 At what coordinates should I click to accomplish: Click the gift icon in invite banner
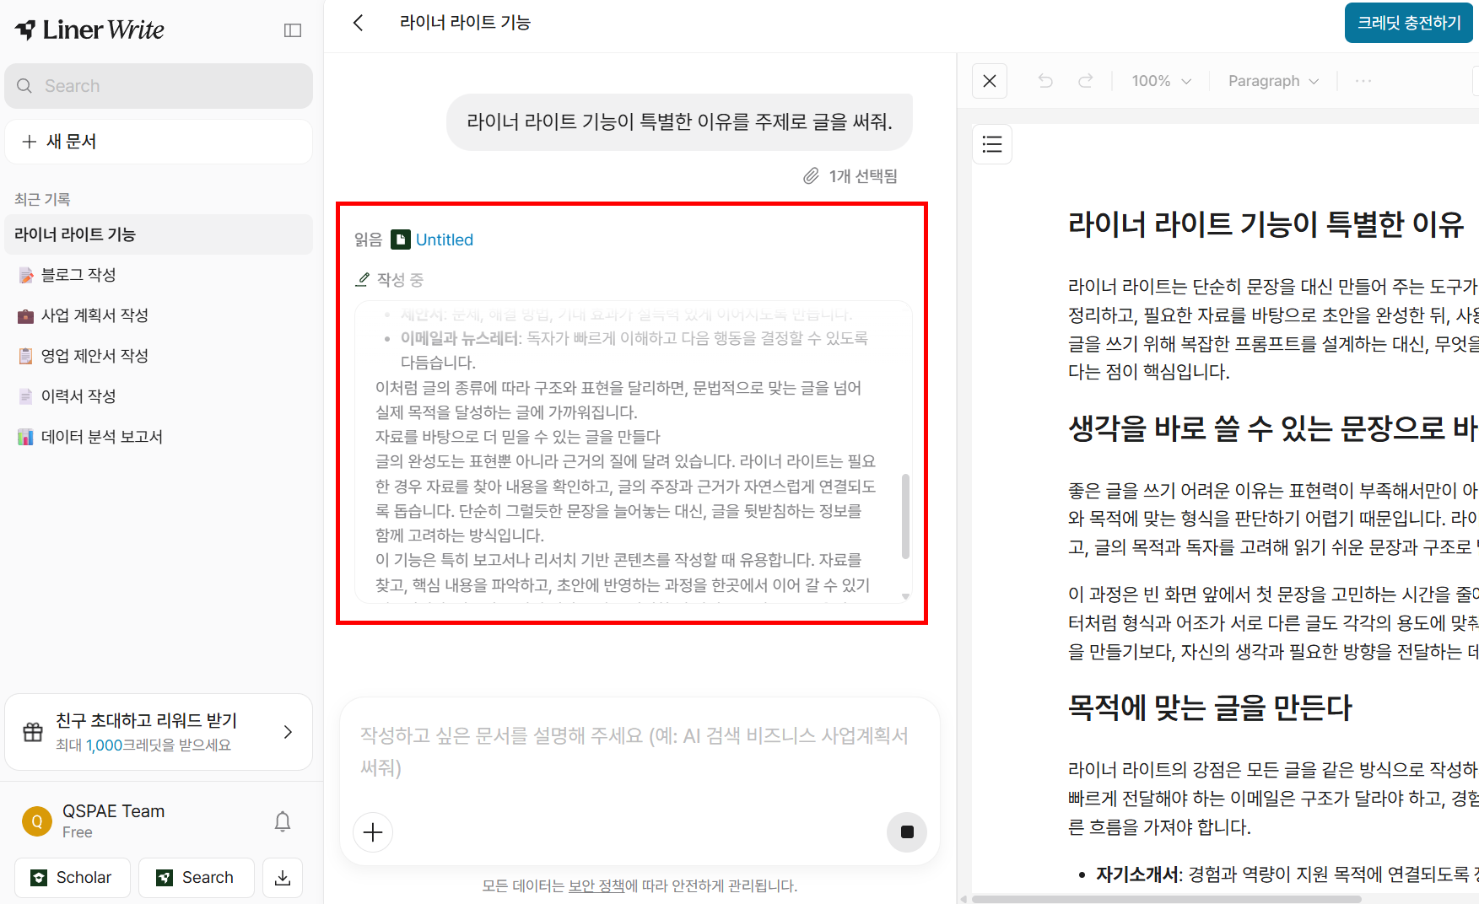point(33,732)
